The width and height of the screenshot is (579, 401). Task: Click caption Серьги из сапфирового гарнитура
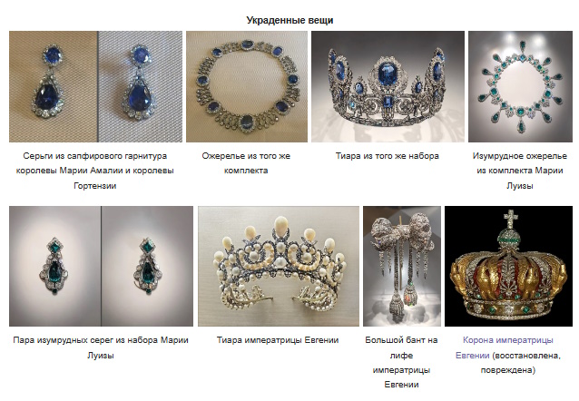[x=95, y=156]
